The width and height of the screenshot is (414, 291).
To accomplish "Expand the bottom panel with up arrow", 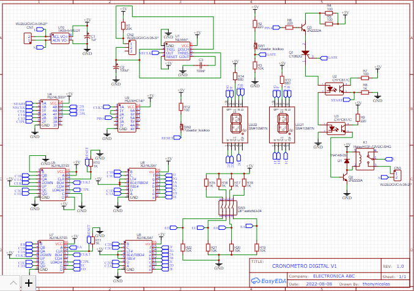I will (13, 283).
